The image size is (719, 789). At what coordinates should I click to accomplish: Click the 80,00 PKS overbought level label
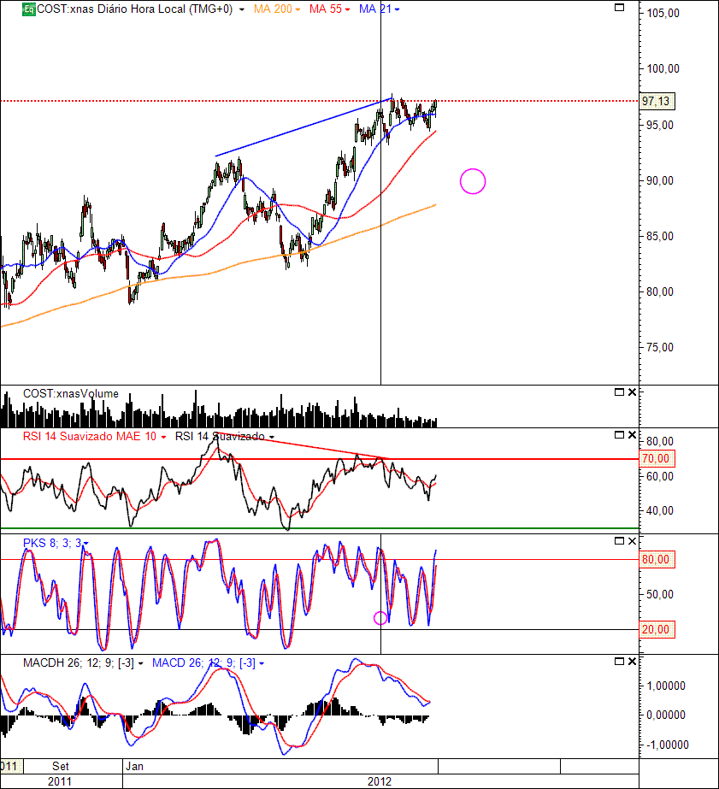[x=657, y=560]
